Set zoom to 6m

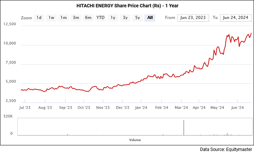(x=88, y=18)
